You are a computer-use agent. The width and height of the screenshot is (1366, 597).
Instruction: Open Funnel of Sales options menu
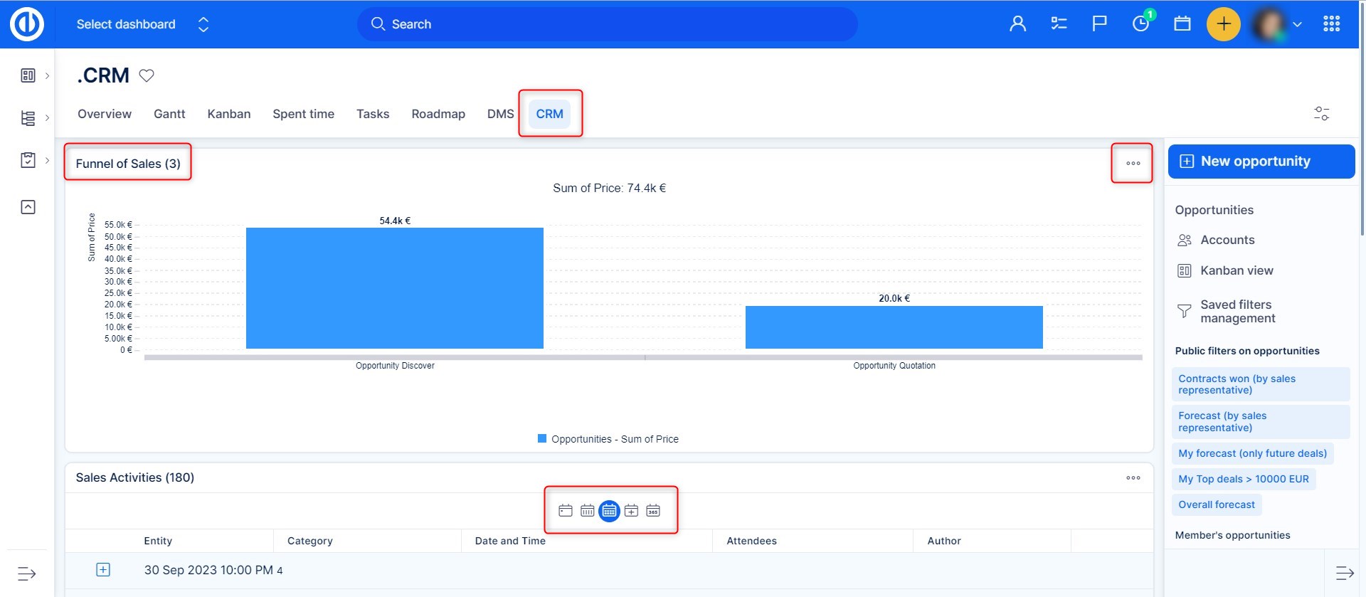1133,164
